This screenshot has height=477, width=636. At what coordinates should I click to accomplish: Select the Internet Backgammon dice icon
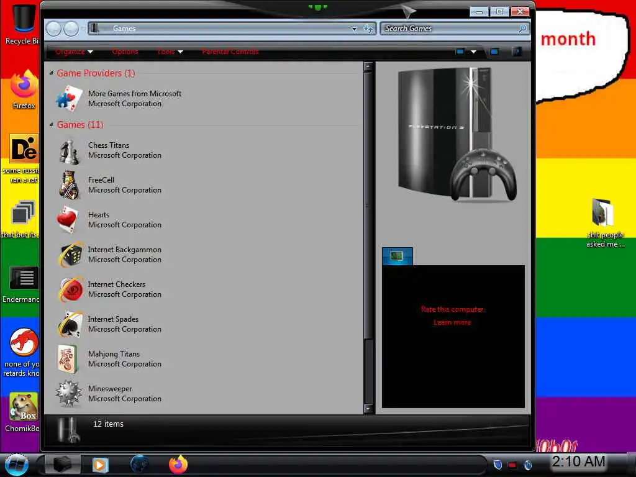click(70, 255)
